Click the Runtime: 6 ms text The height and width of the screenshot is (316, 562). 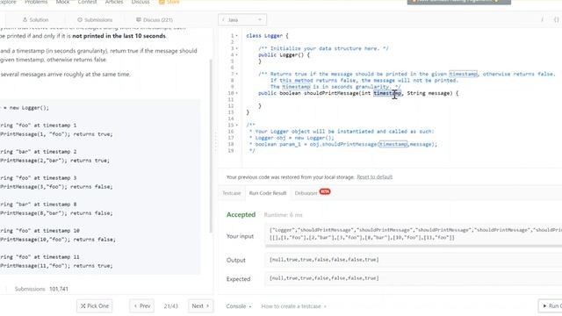(283, 215)
